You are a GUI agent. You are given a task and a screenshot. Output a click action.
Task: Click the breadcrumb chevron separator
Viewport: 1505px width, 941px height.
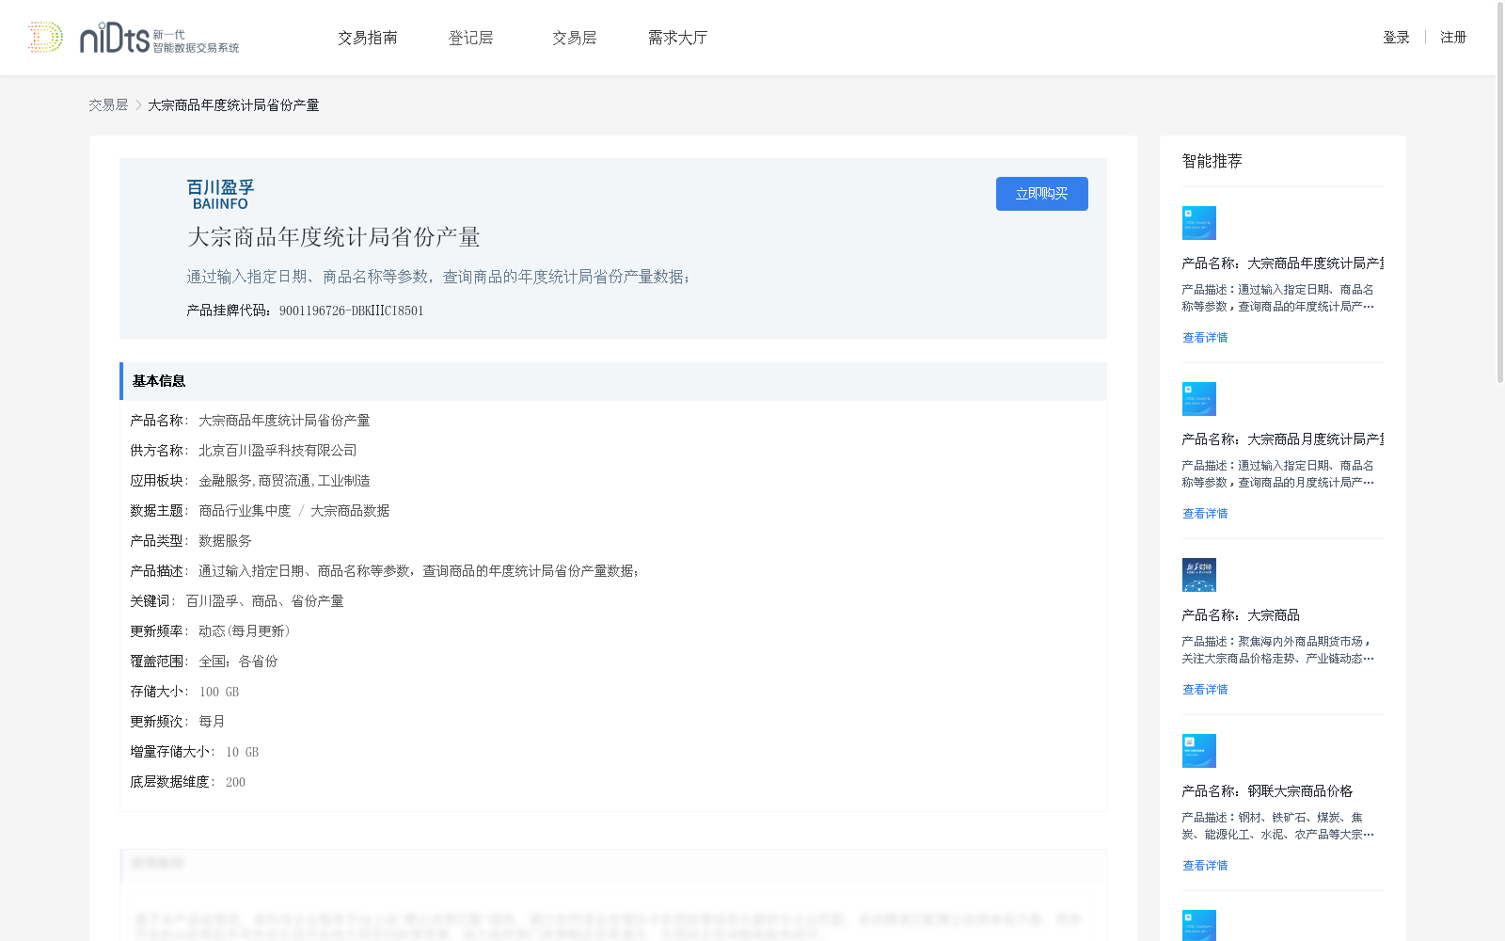[x=138, y=105]
